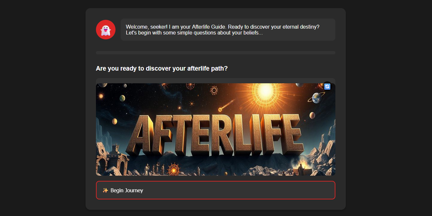This screenshot has width=432, height=216.
Task: Click the ghost avatar icon
Action: pyautogui.click(x=105, y=30)
